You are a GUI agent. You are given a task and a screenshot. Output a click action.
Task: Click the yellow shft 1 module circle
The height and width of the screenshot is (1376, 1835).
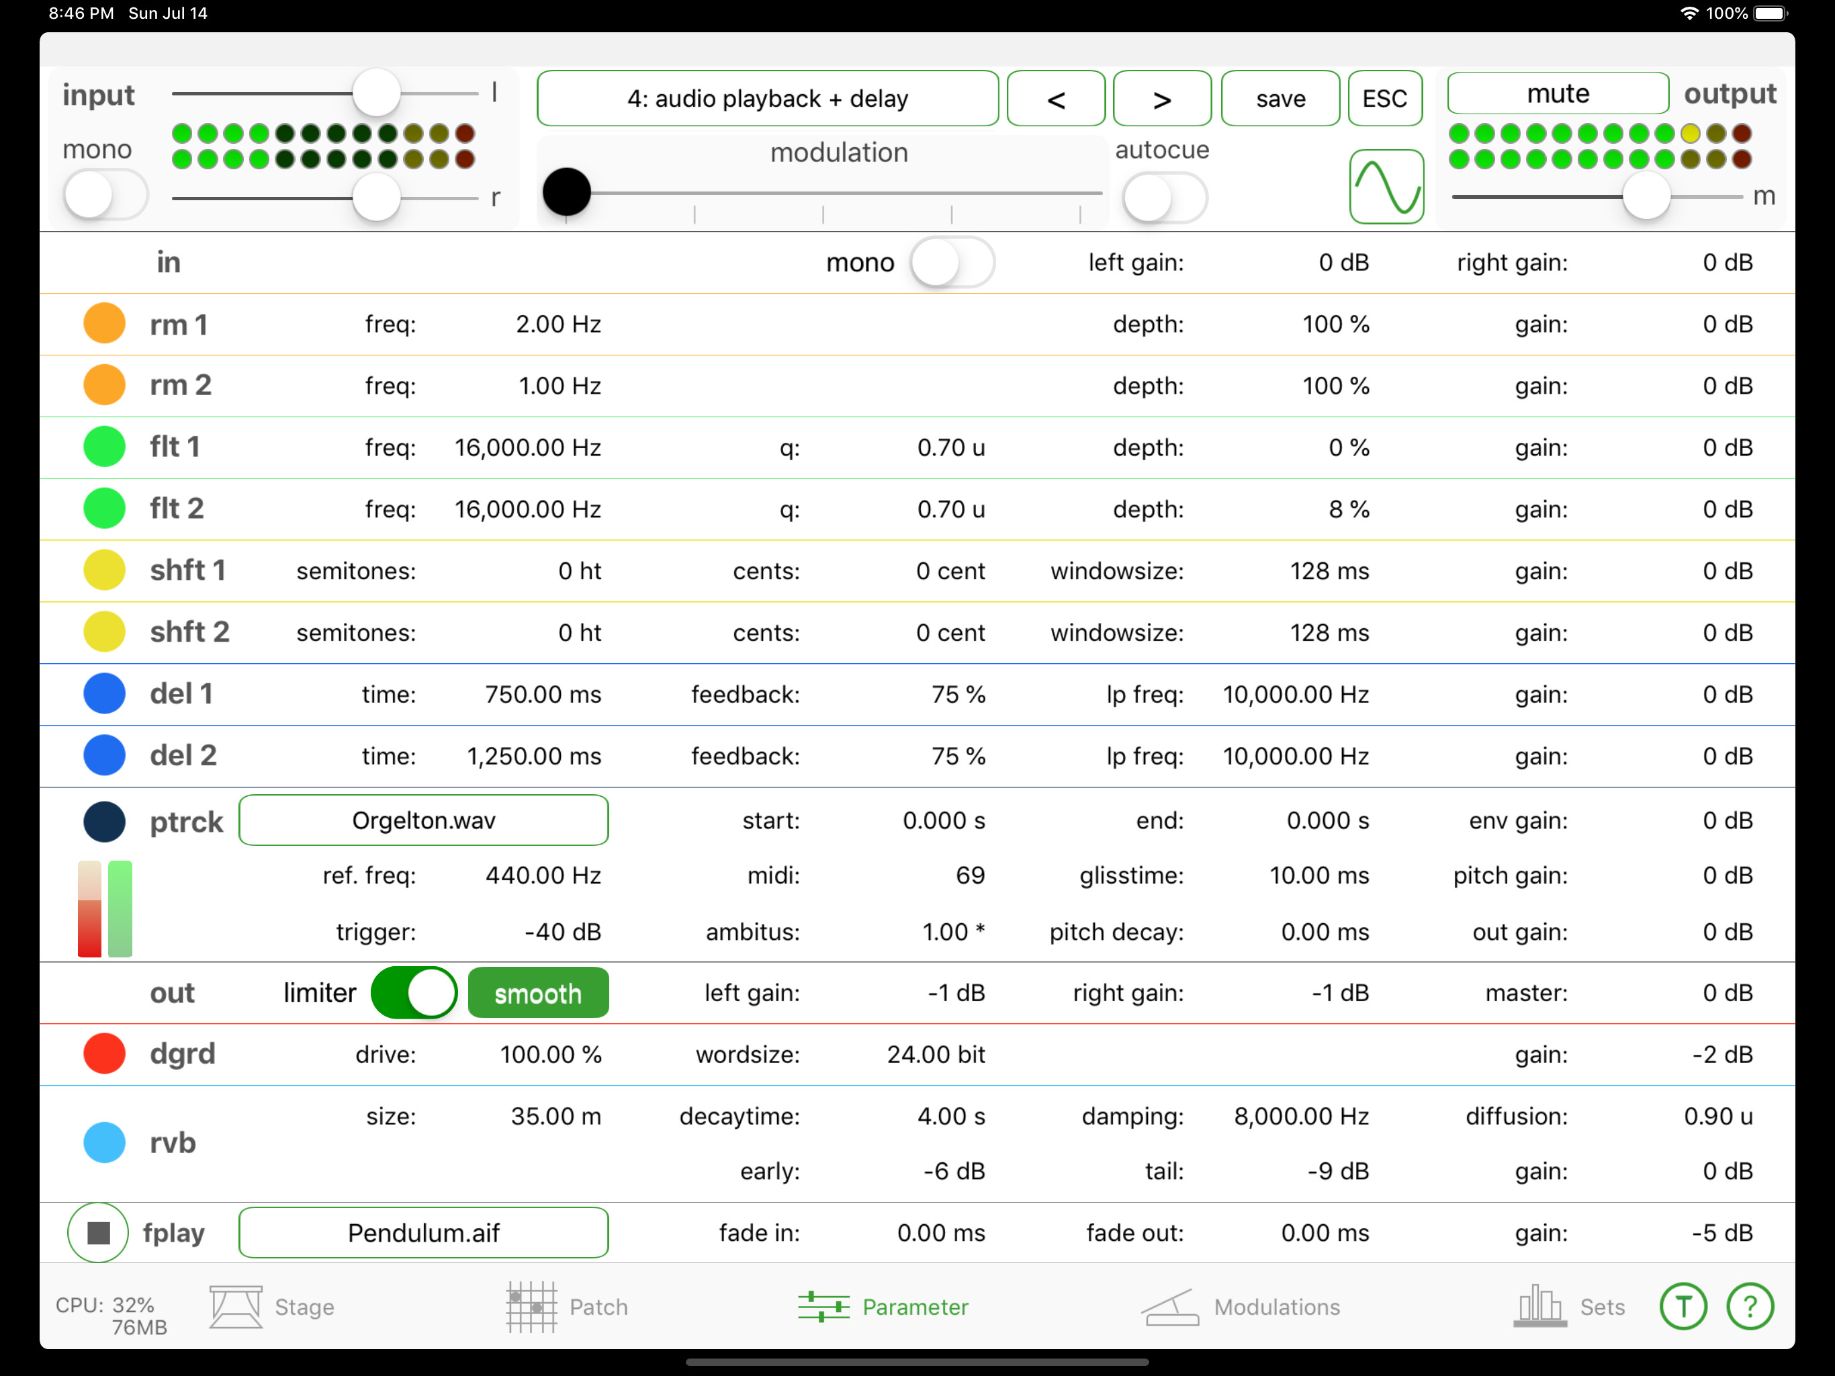(x=105, y=570)
